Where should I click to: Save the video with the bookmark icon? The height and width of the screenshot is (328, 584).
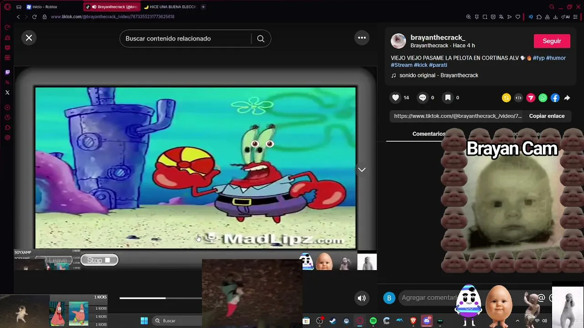(448, 97)
